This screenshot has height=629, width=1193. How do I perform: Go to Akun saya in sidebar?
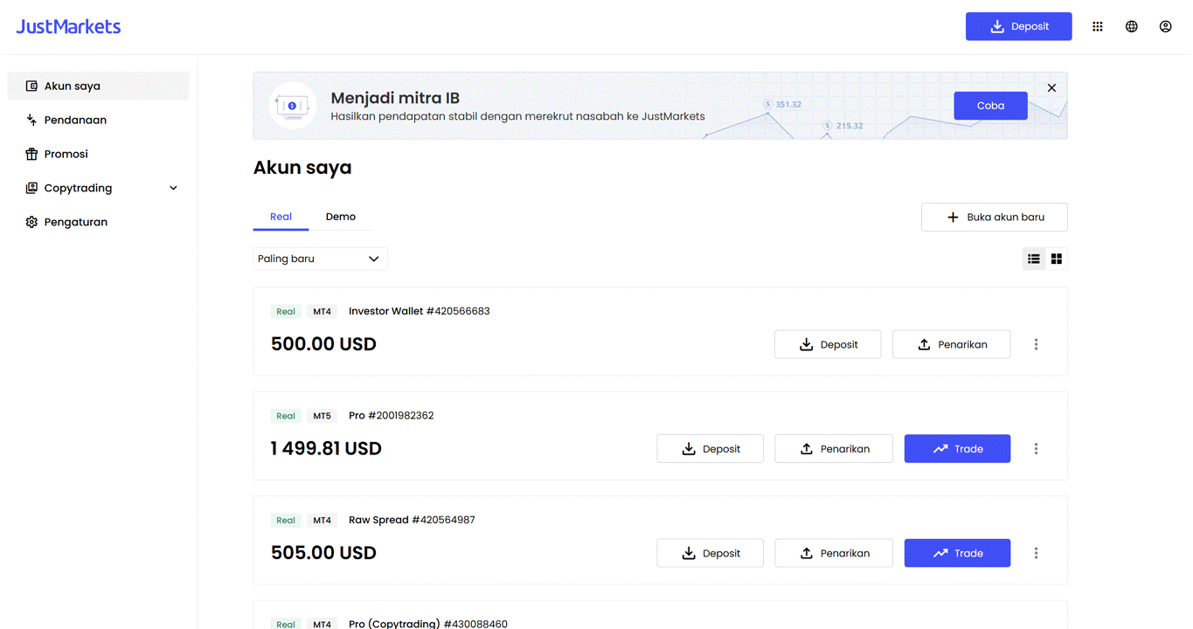click(x=98, y=86)
